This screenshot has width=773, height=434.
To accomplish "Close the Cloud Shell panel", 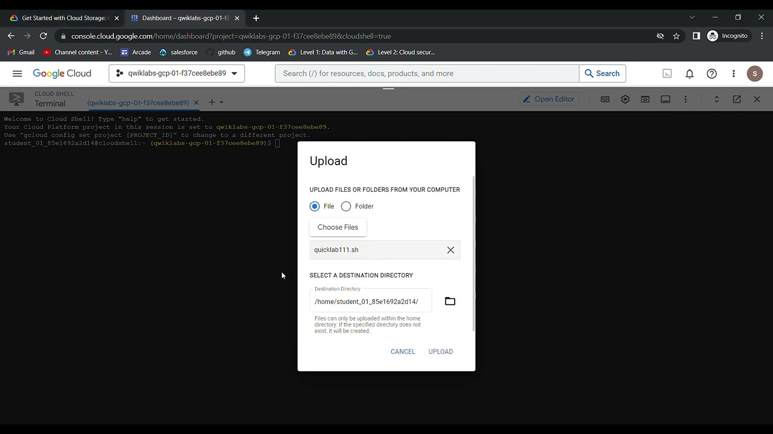I will [x=757, y=99].
